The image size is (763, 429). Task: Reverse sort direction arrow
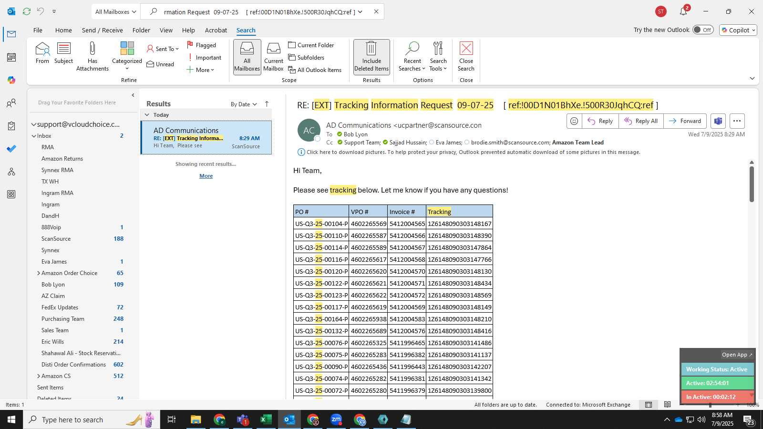coord(267,104)
